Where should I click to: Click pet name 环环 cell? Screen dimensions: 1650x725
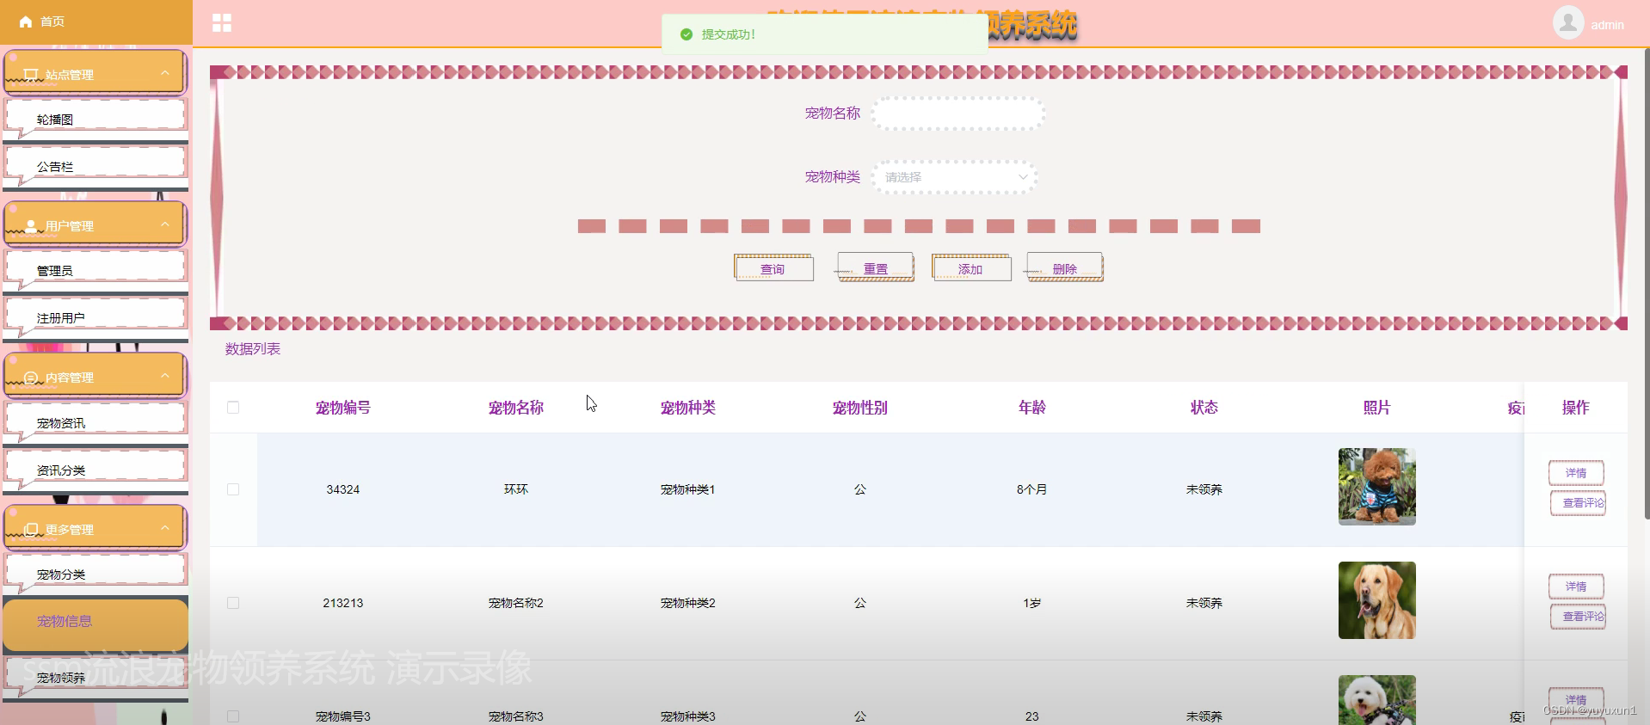coord(516,489)
